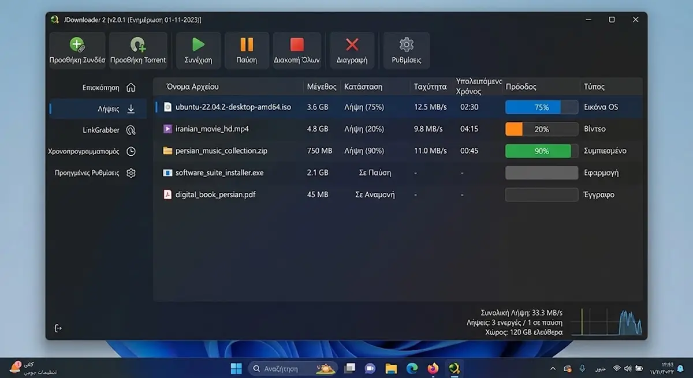Screen dimensions: 693x378
Task: Open the notification bell in taskbar
Action: pos(680,368)
